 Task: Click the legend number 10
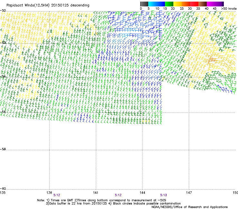click(x=157, y=9)
